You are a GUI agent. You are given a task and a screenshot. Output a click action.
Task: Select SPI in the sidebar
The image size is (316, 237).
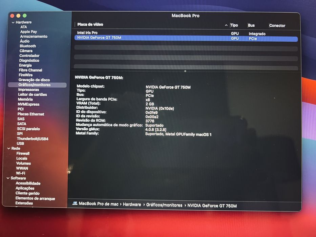(x=20, y=134)
